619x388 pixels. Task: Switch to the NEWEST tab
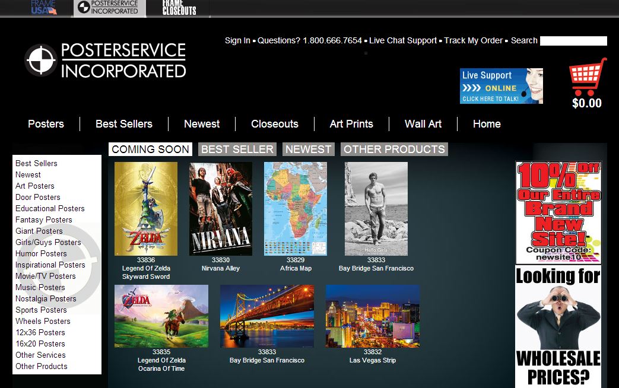(309, 149)
